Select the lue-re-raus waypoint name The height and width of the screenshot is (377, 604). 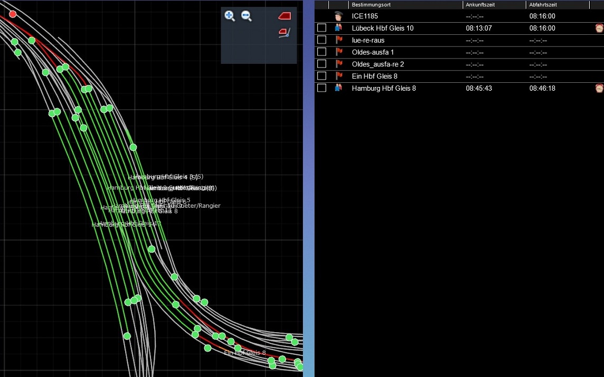pos(368,40)
